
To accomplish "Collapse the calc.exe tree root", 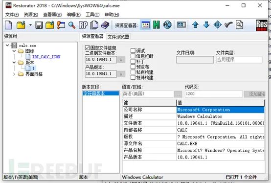I will click(x=7, y=46).
